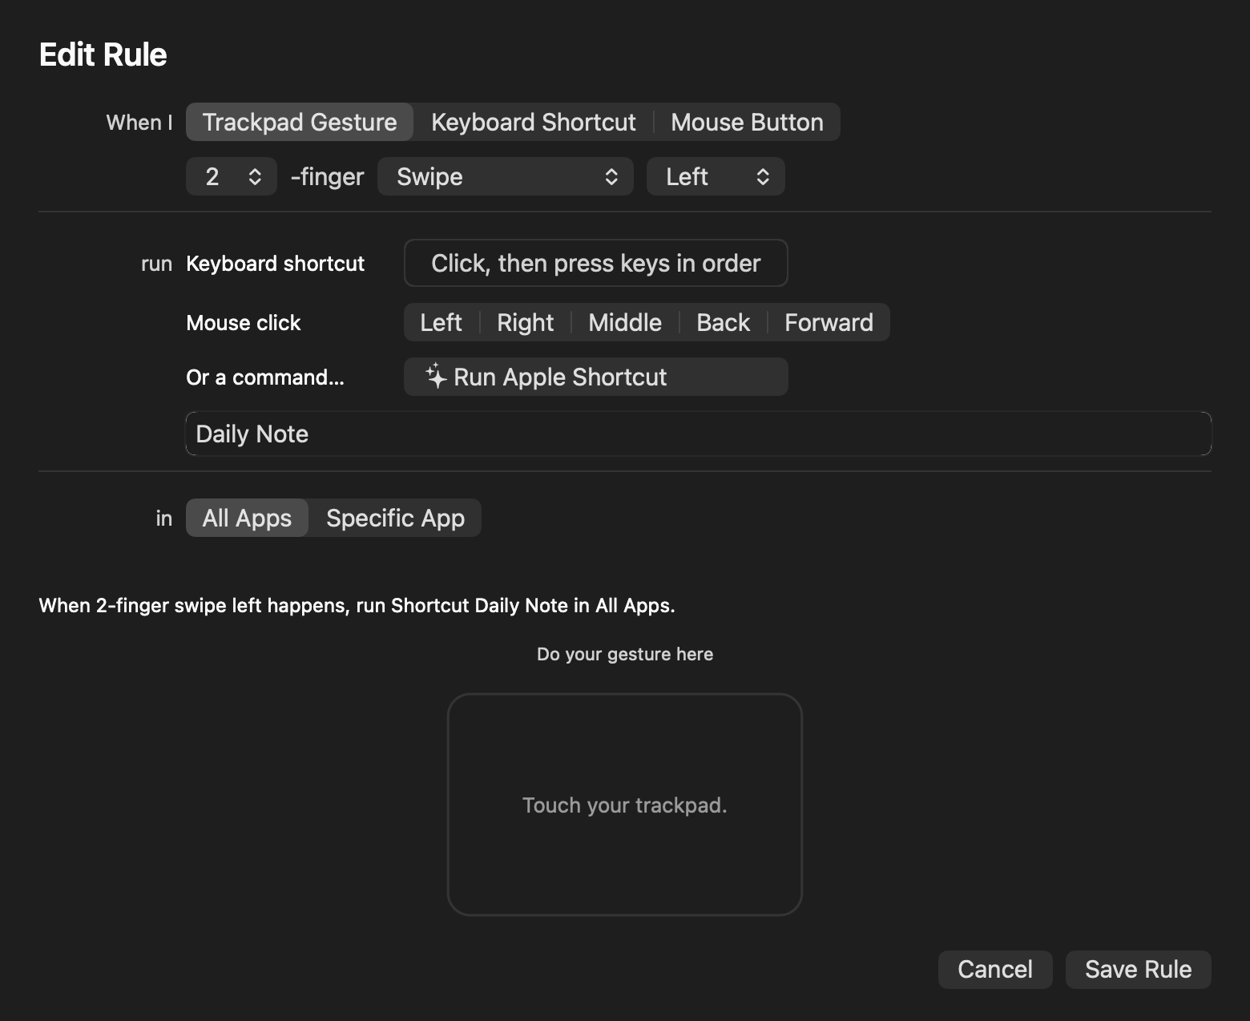Click the sparkle icon beside Run Apple Shortcut
Screen dimensions: 1250x1021
pos(435,376)
